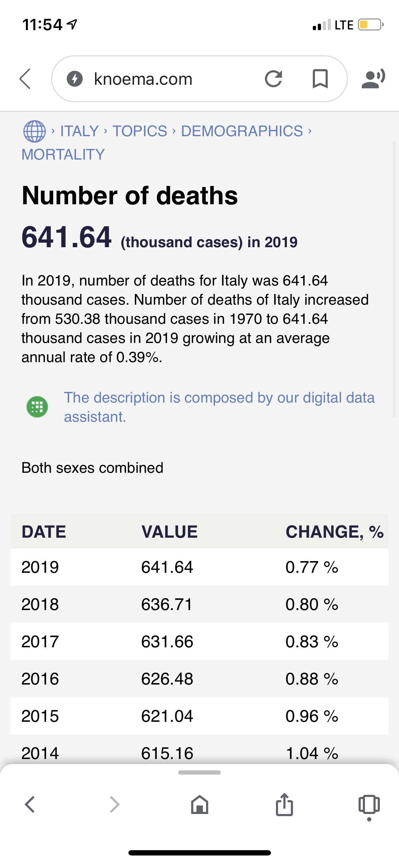Tap the lightning bolt icon in address bar

tap(75, 79)
